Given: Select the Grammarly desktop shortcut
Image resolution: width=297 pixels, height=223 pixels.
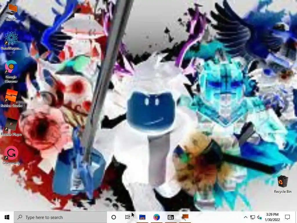Looking at the screenshot, I should (x=11, y=156).
